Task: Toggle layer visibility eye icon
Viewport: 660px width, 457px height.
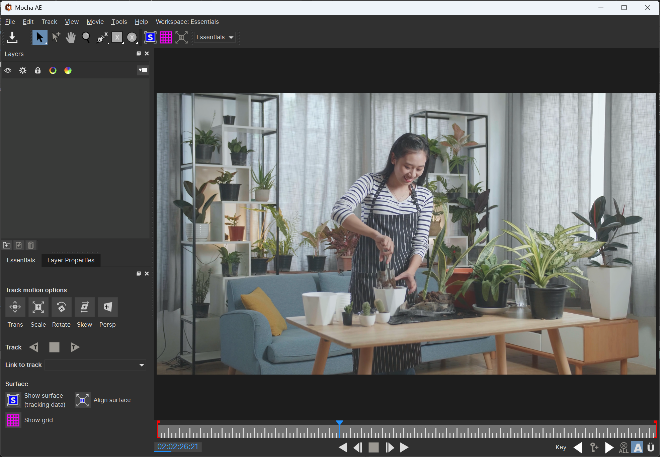Action: pyautogui.click(x=8, y=70)
